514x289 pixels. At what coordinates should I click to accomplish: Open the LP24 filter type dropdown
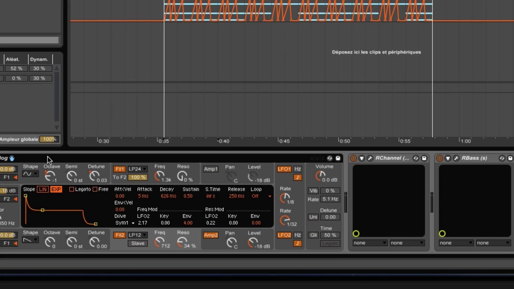(x=138, y=169)
